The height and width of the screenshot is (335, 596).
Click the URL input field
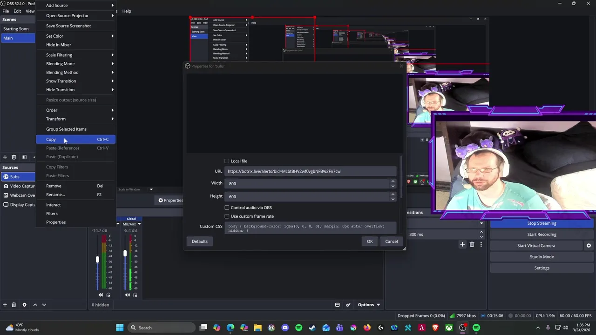311,171
